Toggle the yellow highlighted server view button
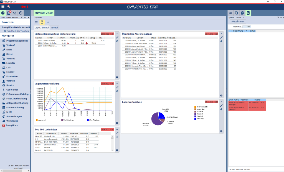Image resolution: width=284 pixels, height=172 pixels. (42, 22)
